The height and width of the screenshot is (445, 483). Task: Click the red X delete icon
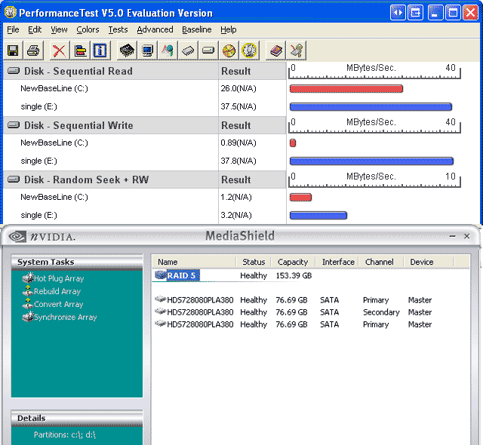58,51
